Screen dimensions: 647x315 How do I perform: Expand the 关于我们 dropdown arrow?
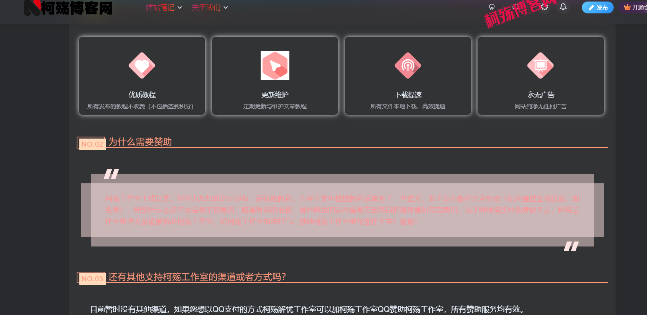click(226, 8)
